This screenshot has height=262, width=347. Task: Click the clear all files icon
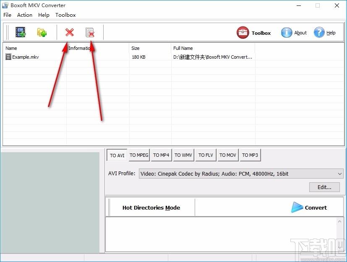point(90,33)
